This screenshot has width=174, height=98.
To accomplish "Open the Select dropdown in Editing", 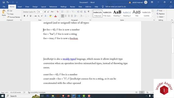I will point(161,17).
